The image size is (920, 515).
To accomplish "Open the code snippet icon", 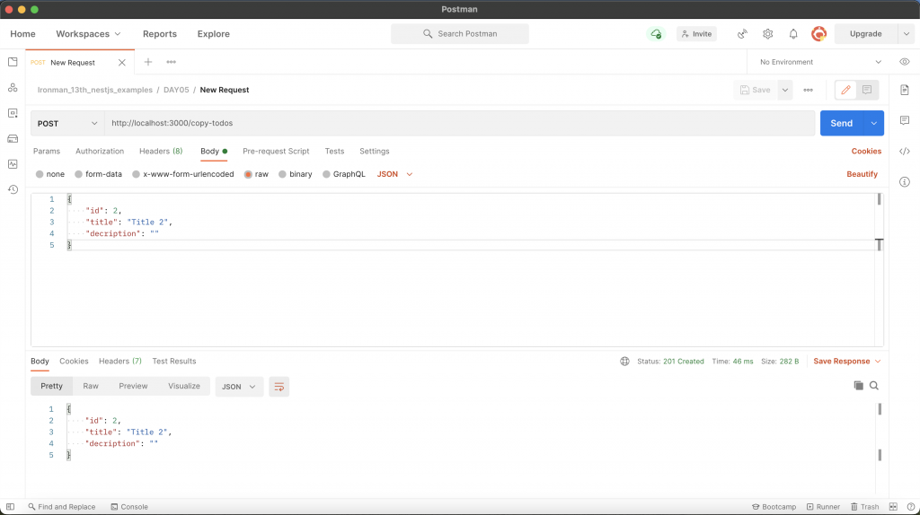I will point(905,151).
